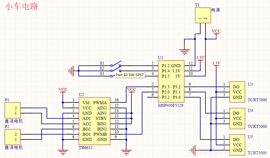270x158 pixels.
Task: Click the "S1" switch label
Action: tap(102, 63)
